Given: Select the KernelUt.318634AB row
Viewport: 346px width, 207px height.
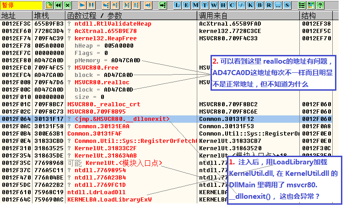Looking at the screenshot, I should [x=166, y=155].
